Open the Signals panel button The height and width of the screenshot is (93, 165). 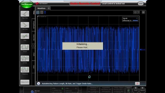143,90
